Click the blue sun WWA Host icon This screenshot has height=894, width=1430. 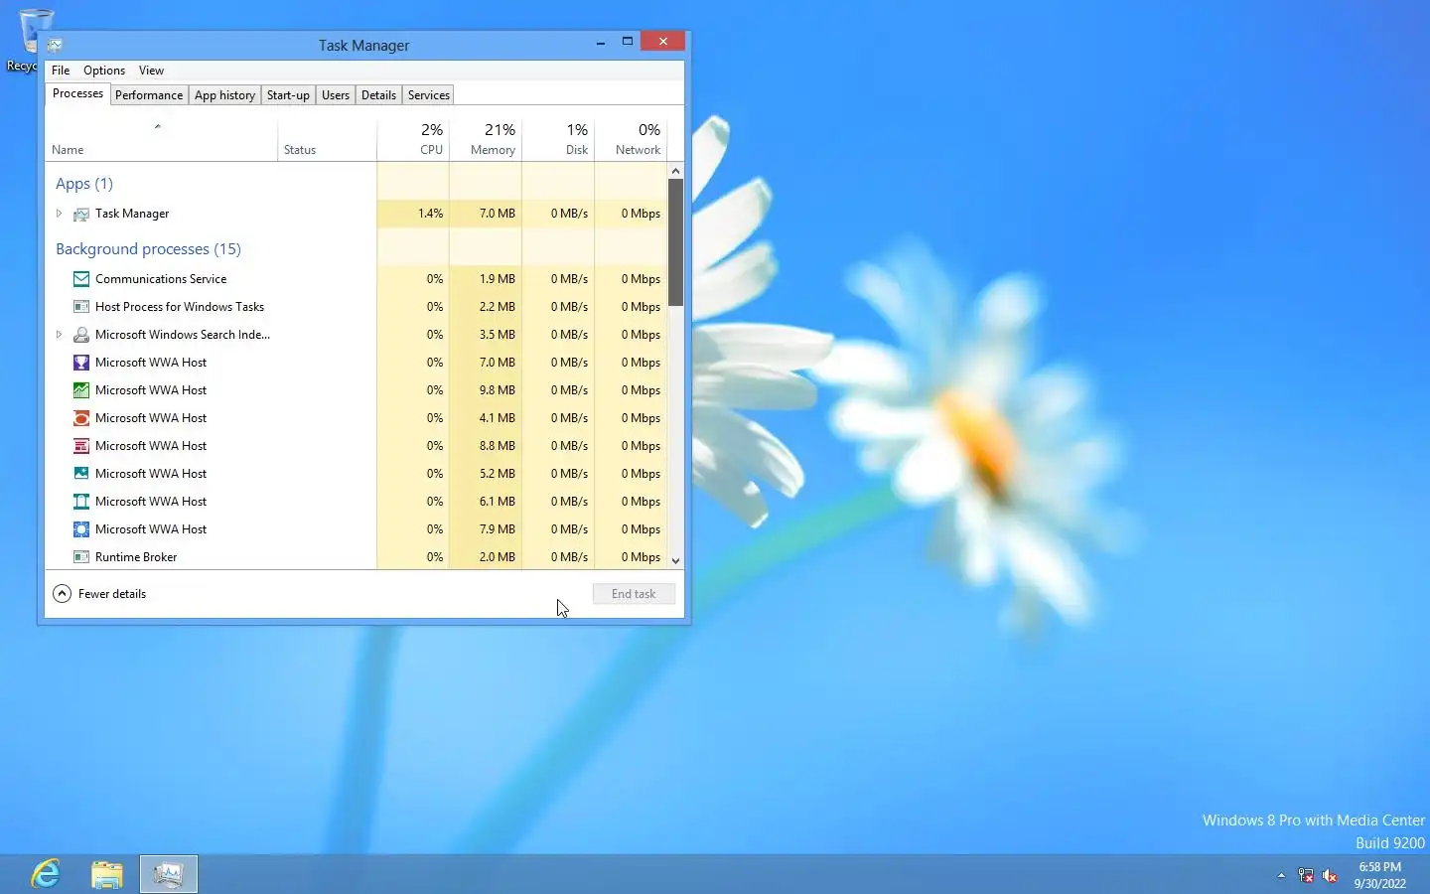(81, 529)
